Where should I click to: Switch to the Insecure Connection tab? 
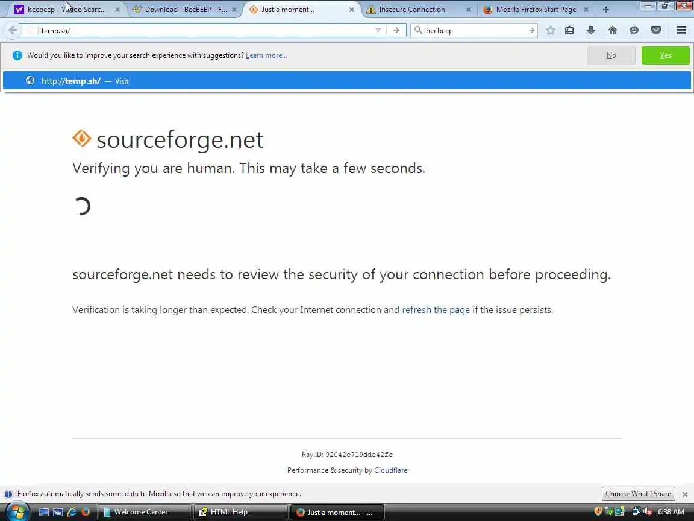coord(419,9)
